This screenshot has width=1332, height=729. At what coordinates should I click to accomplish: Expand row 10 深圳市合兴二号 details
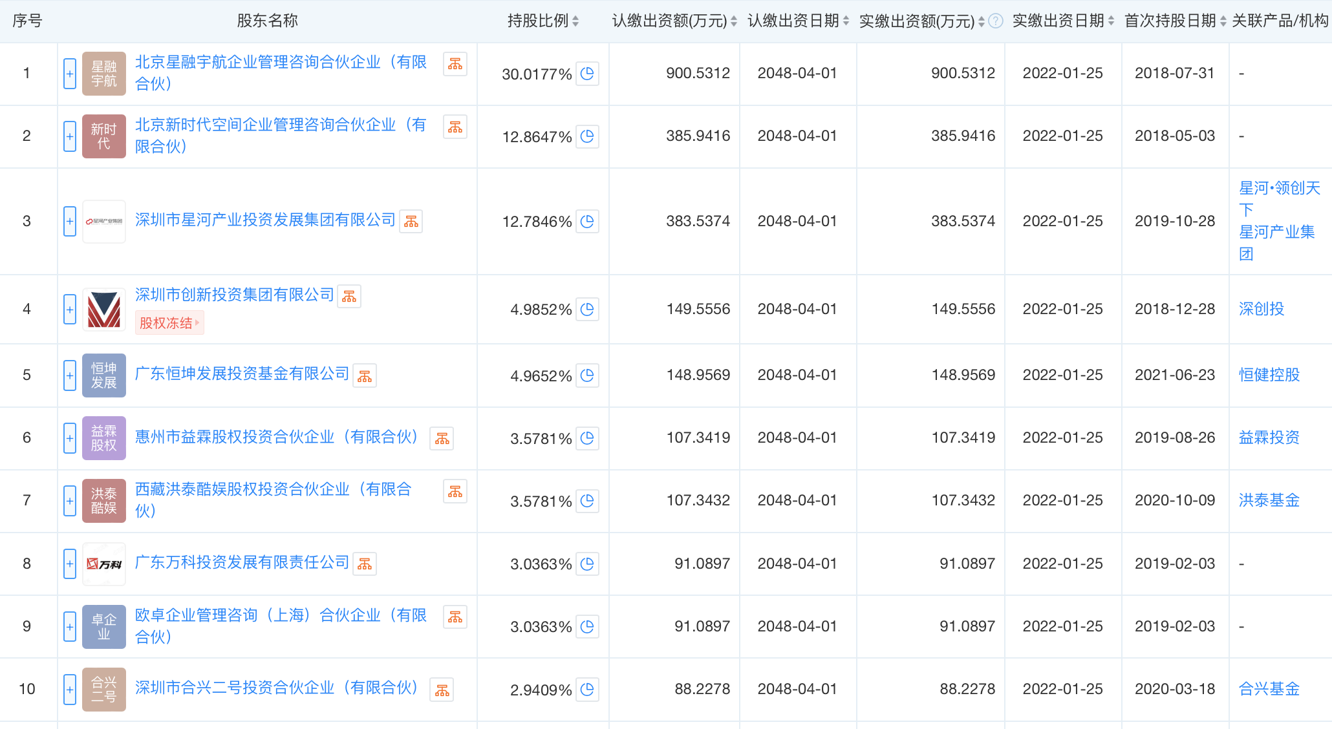[x=70, y=690]
